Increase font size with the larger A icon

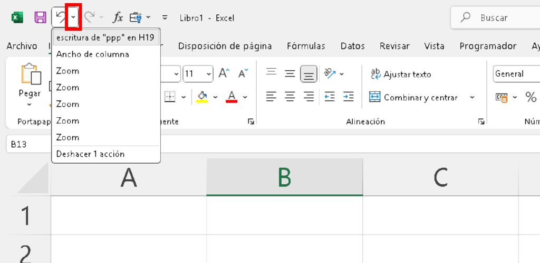[x=224, y=73]
